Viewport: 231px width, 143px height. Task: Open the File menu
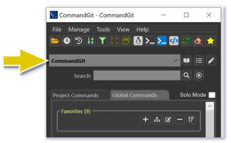pyautogui.click(x=57, y=30)
